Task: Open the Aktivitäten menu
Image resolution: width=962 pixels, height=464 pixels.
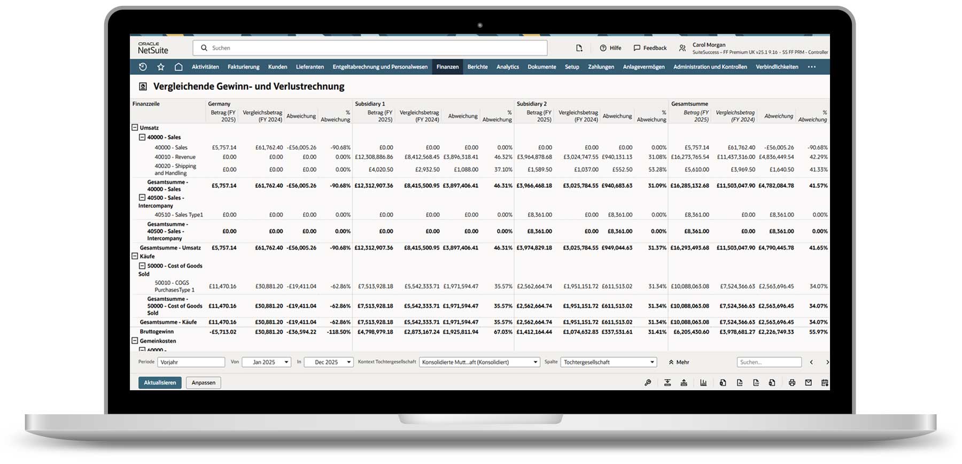Action: [205, 67]
